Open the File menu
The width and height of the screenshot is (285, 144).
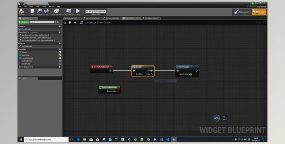[x=20, y=7]
